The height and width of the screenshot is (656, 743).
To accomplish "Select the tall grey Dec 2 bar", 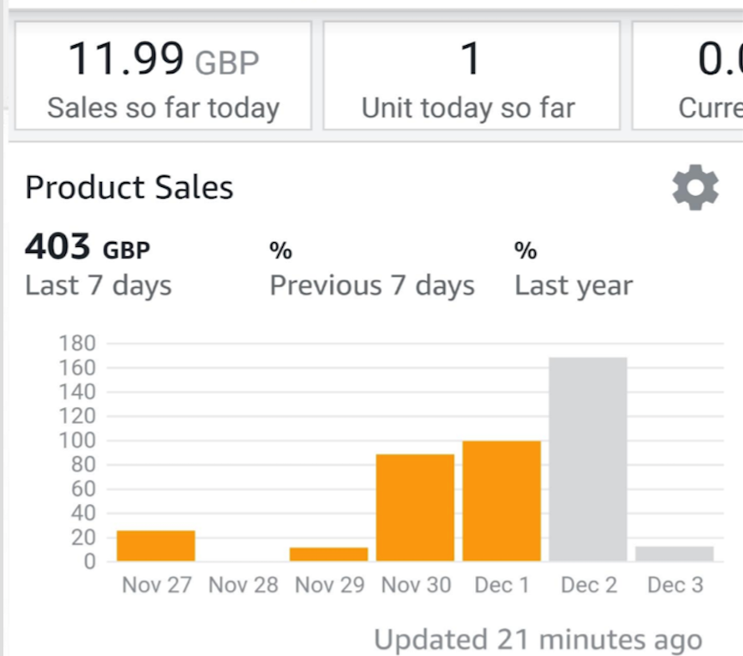I will pos(588,459).
